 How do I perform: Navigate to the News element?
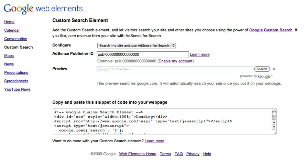coord(9,64)
